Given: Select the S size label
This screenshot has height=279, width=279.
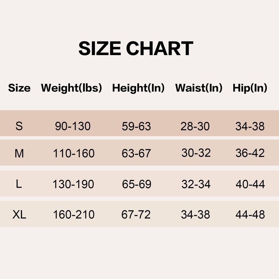Looking at the screenshot, I should pos(19,126).
